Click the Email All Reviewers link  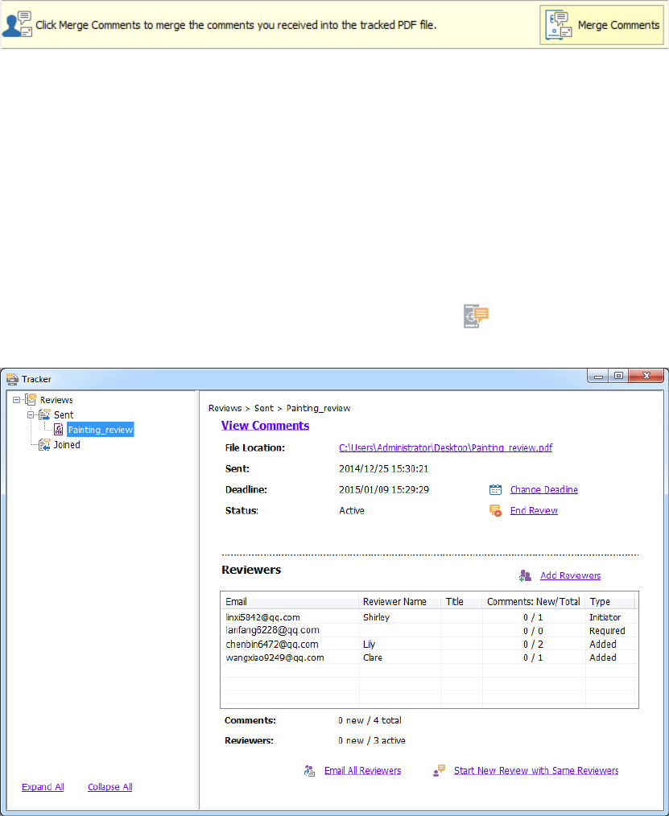[x=363, y=770]
